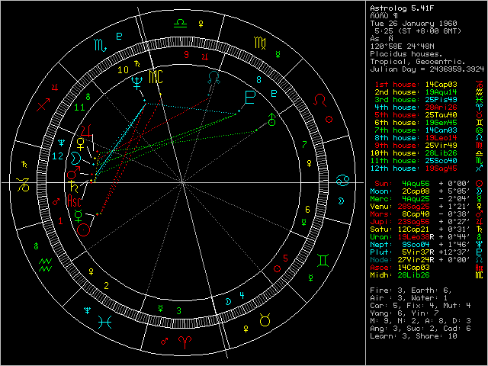488x366 pixels.
Task: Select the "Tropical, Geocentric." line
Action: pos(418,62)
